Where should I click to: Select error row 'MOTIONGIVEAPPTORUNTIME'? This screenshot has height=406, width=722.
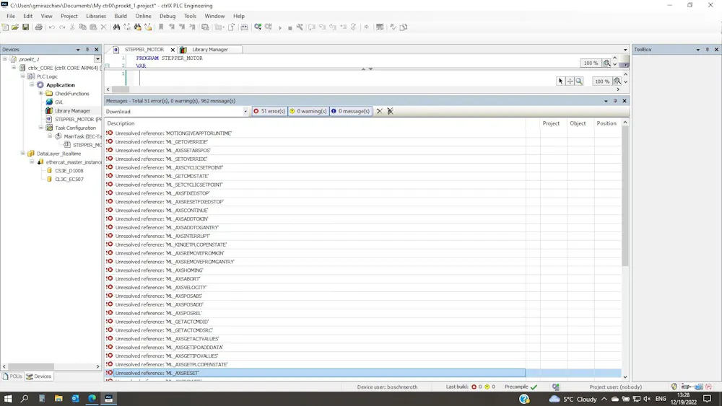pyautogui.click(x=316, y=133)
